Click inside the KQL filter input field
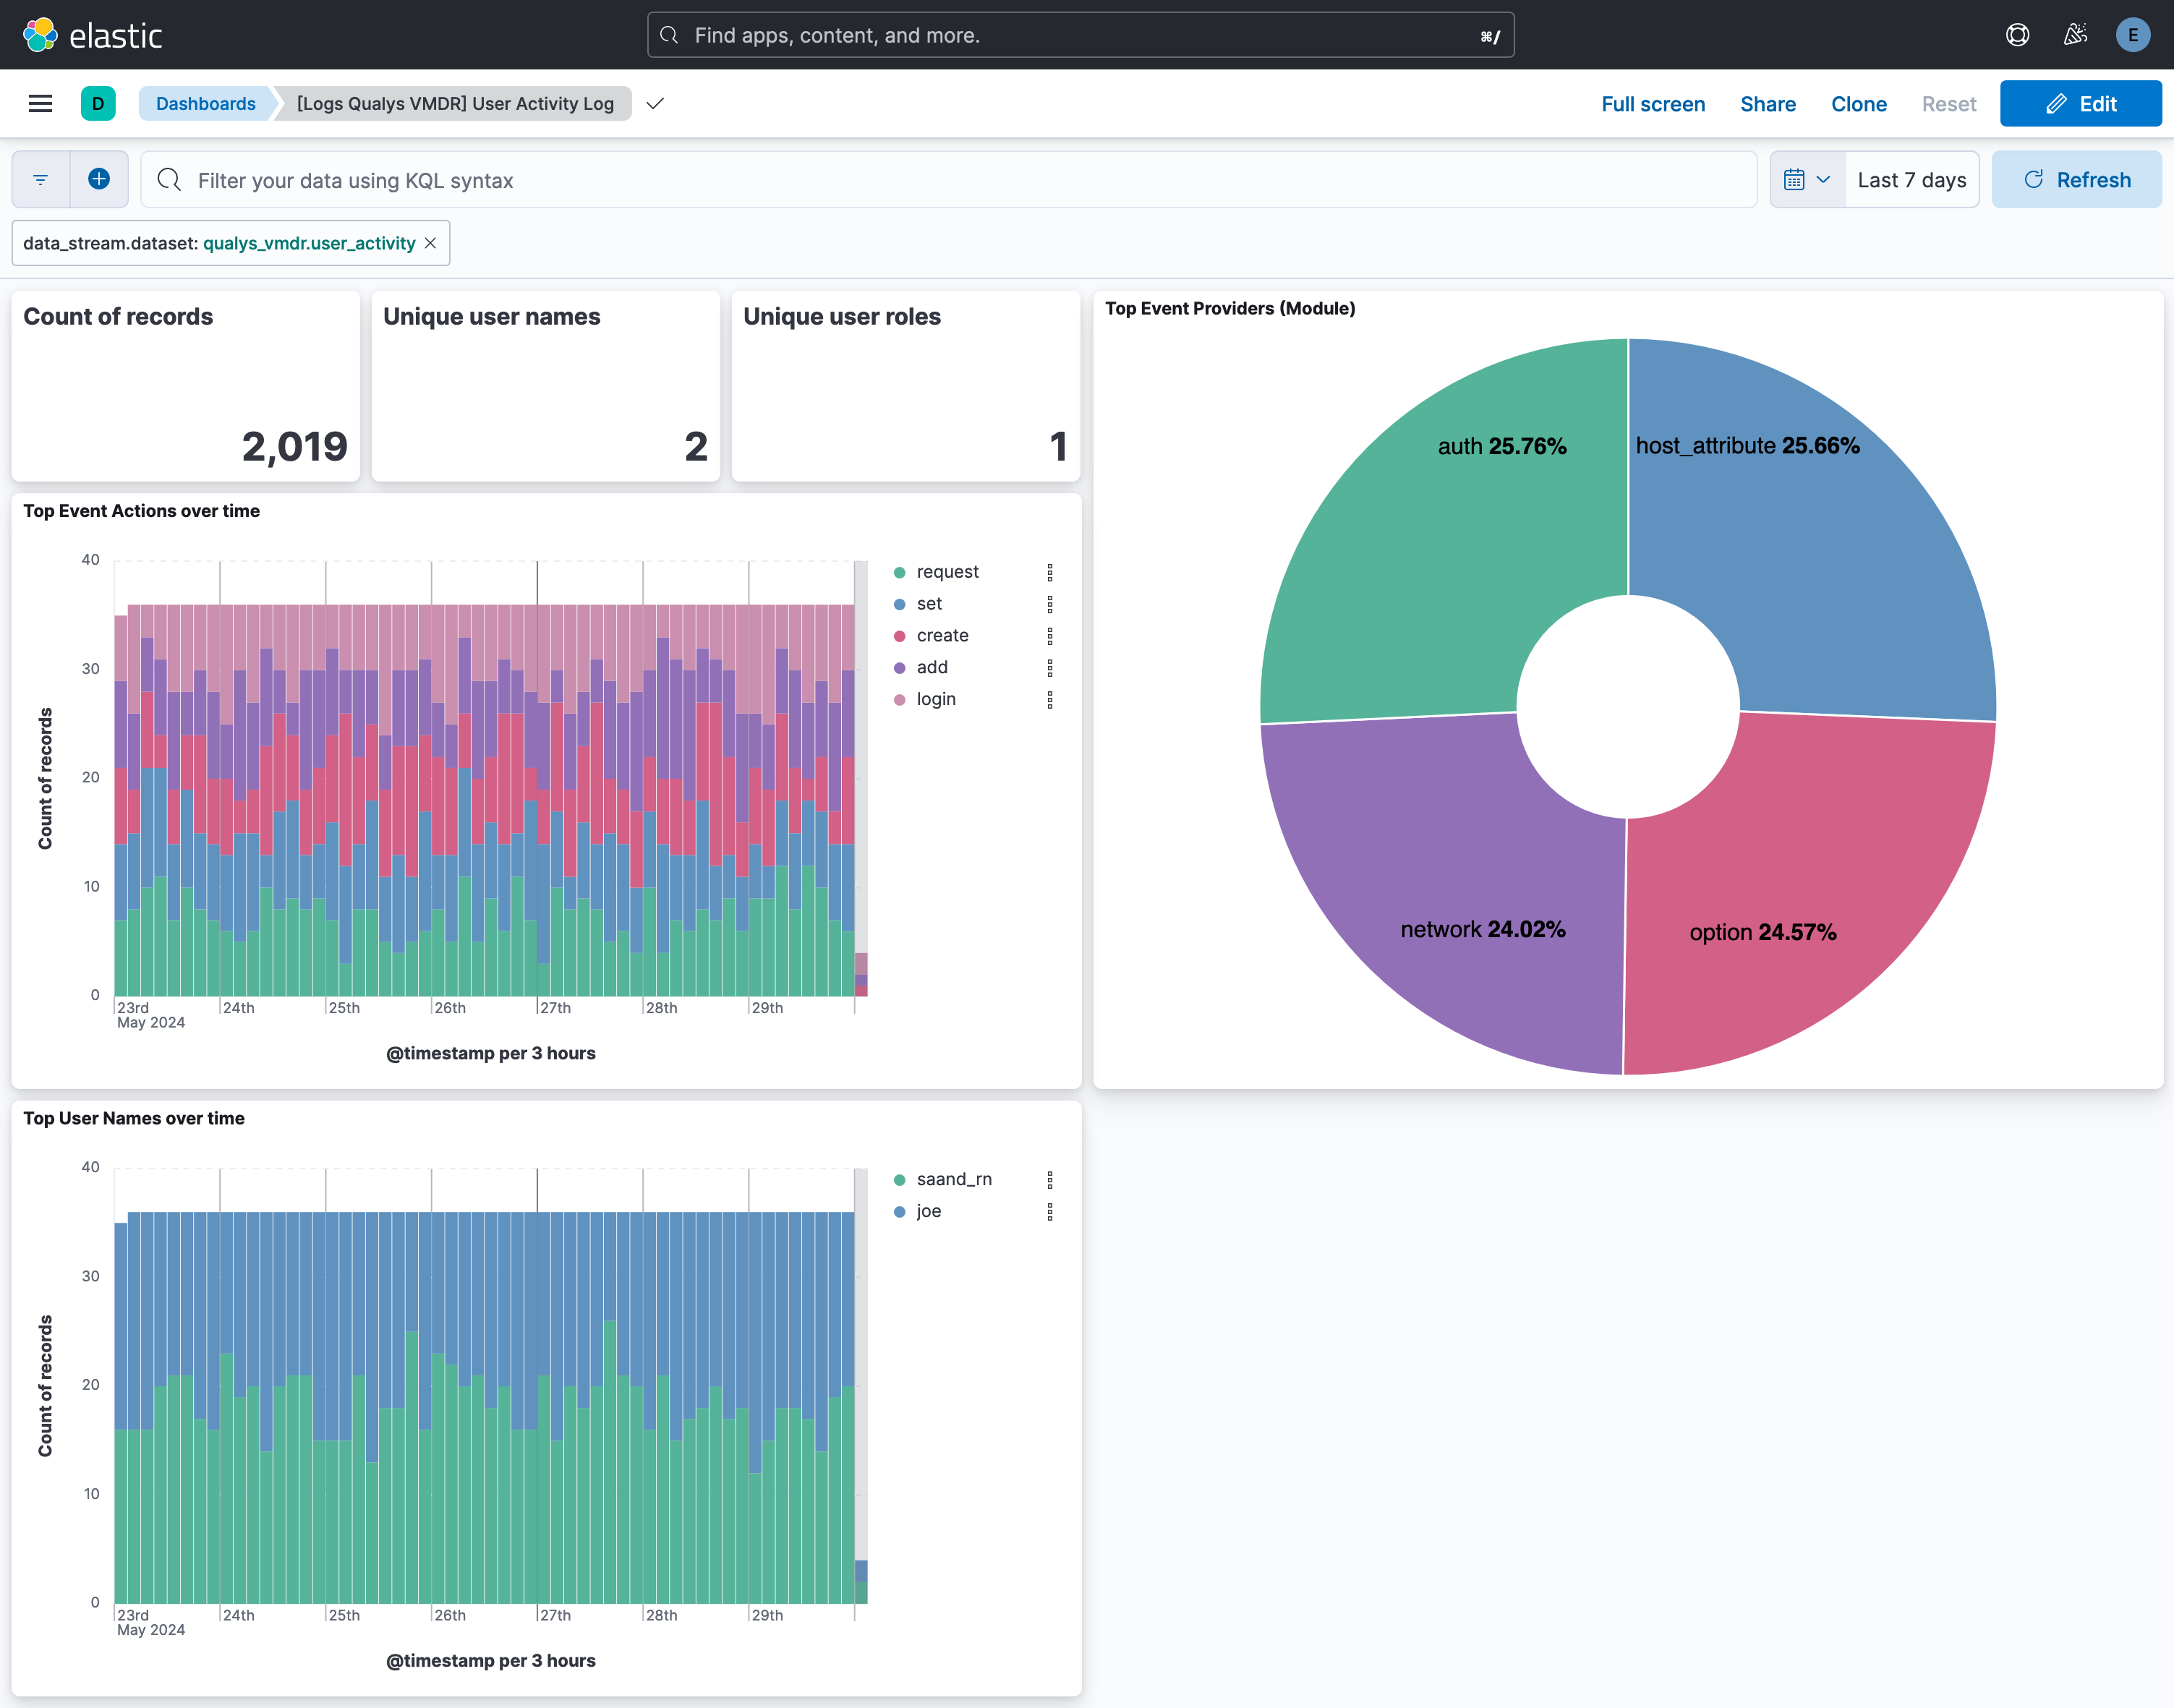This screenshot has height=1708, width=2174. point(600,180)
